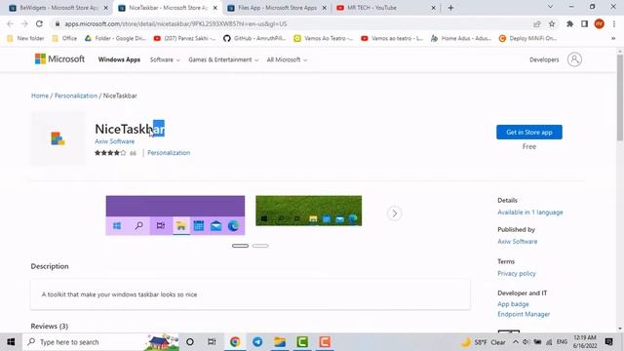This screenshot has height=351, width=624.
Task: Open the Home Adus bookmark
Action: click(x=461, y=39)
